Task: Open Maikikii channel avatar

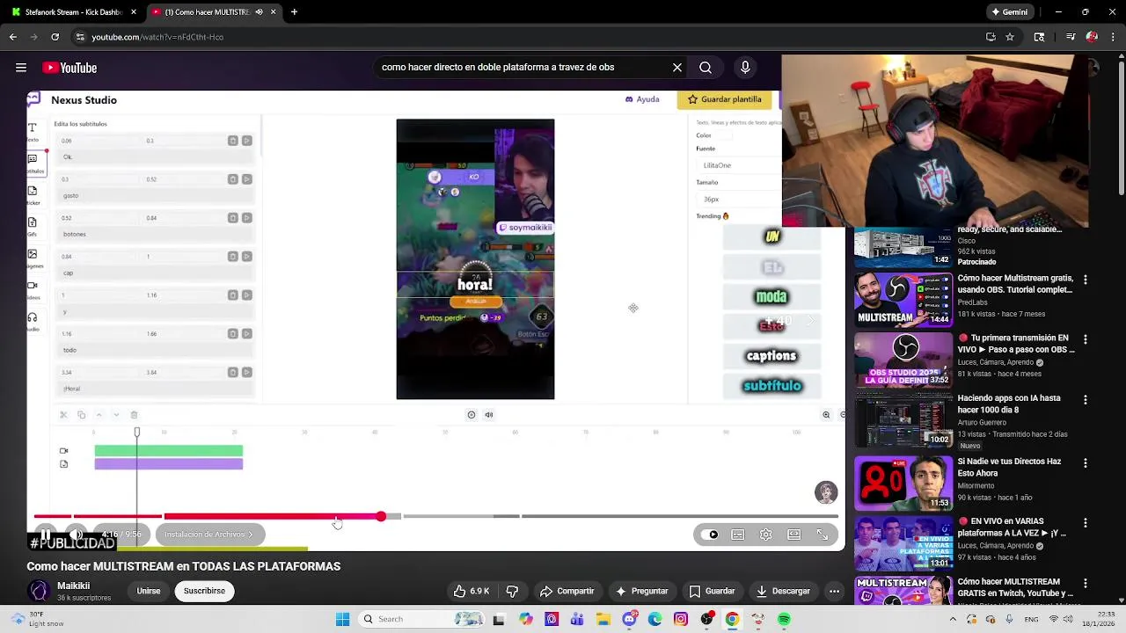Action: [40, 591]
